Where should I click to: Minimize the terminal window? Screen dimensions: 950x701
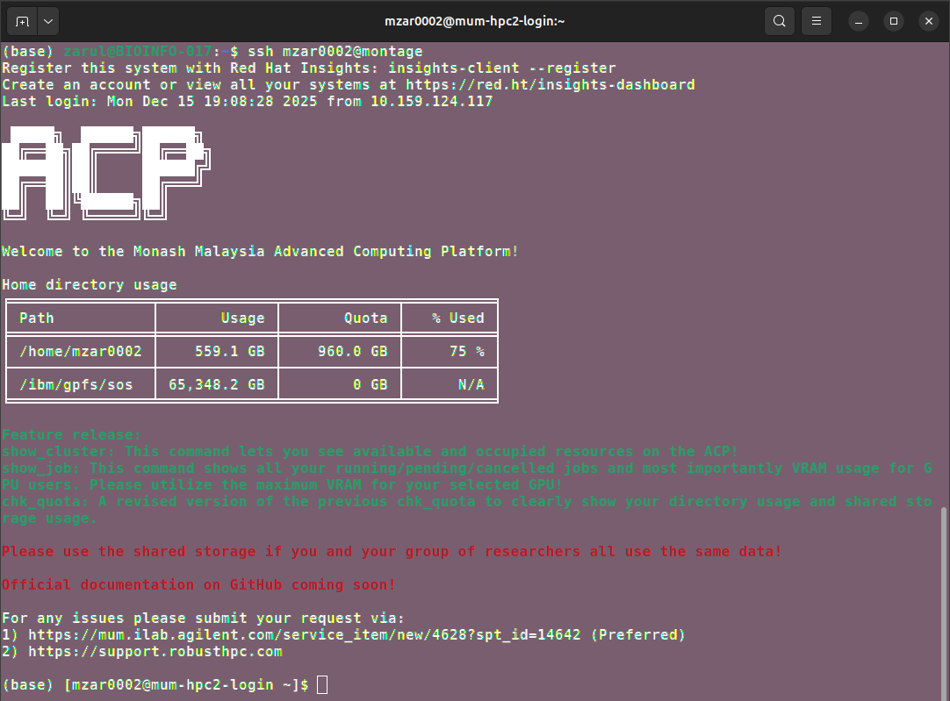tap(860, 21)
